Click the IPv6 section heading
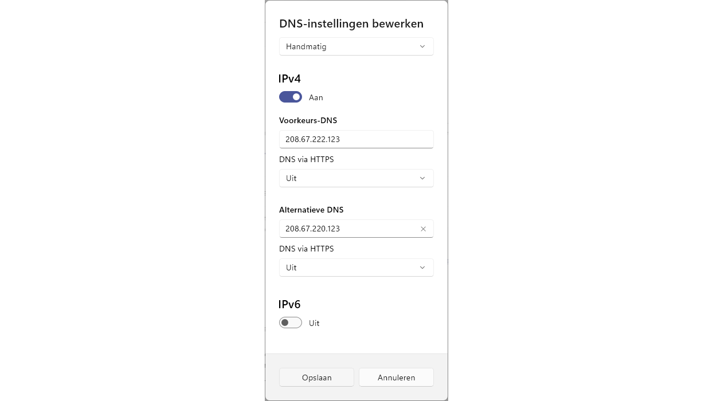The height and width of the screenshot is (401, 713). [x=290, y=305]
